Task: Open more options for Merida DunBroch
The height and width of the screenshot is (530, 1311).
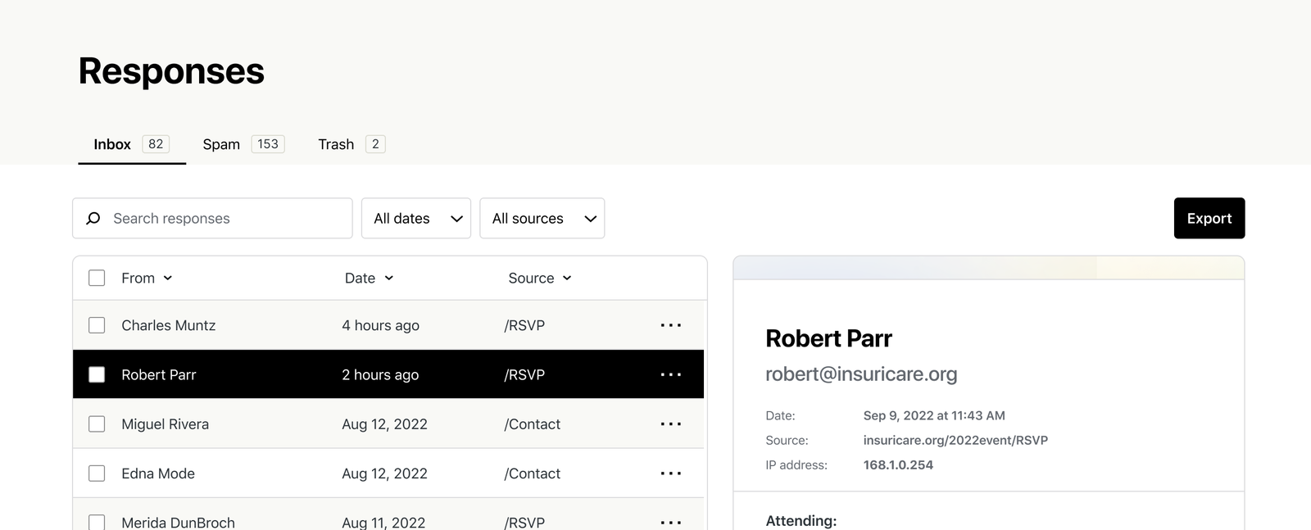Action: pos(670,522)
